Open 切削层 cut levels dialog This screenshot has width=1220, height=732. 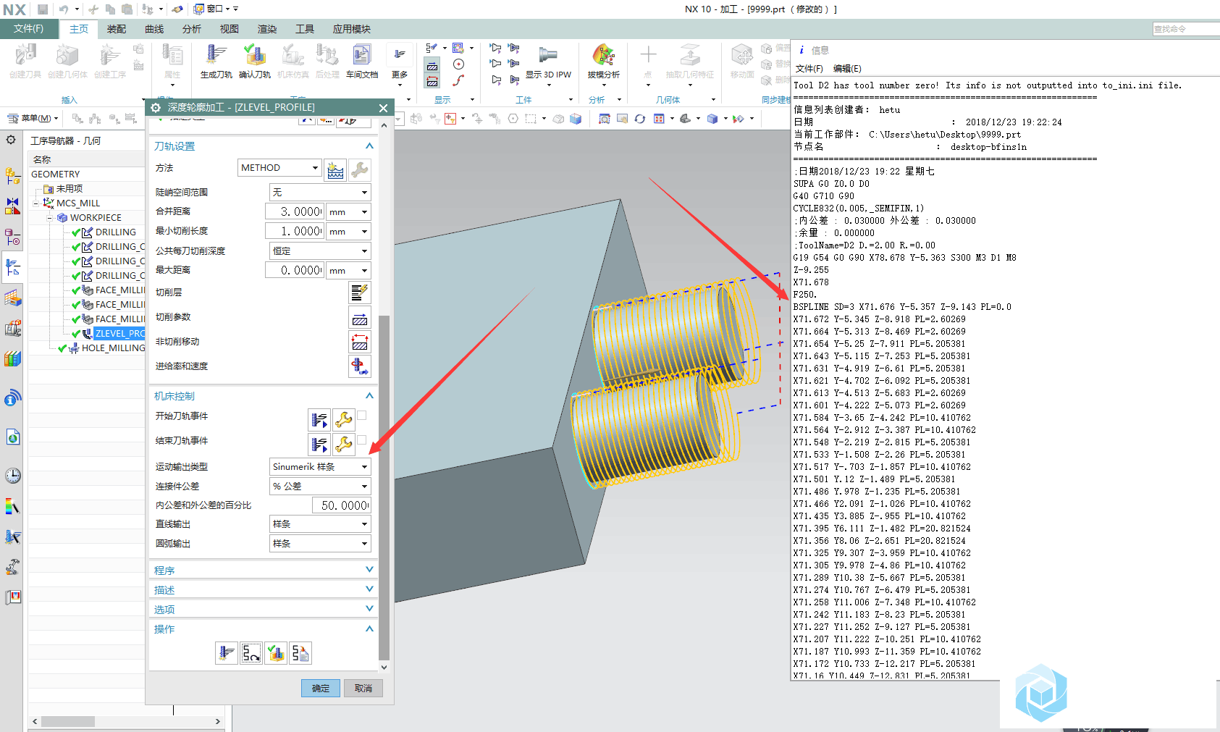[360, 293]
